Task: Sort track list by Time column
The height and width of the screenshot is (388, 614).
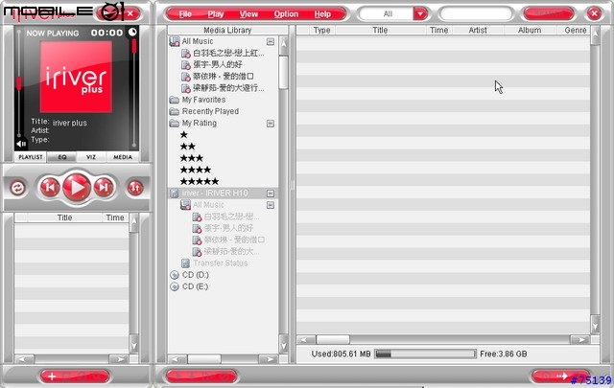Action: click(x=438, y=30)
